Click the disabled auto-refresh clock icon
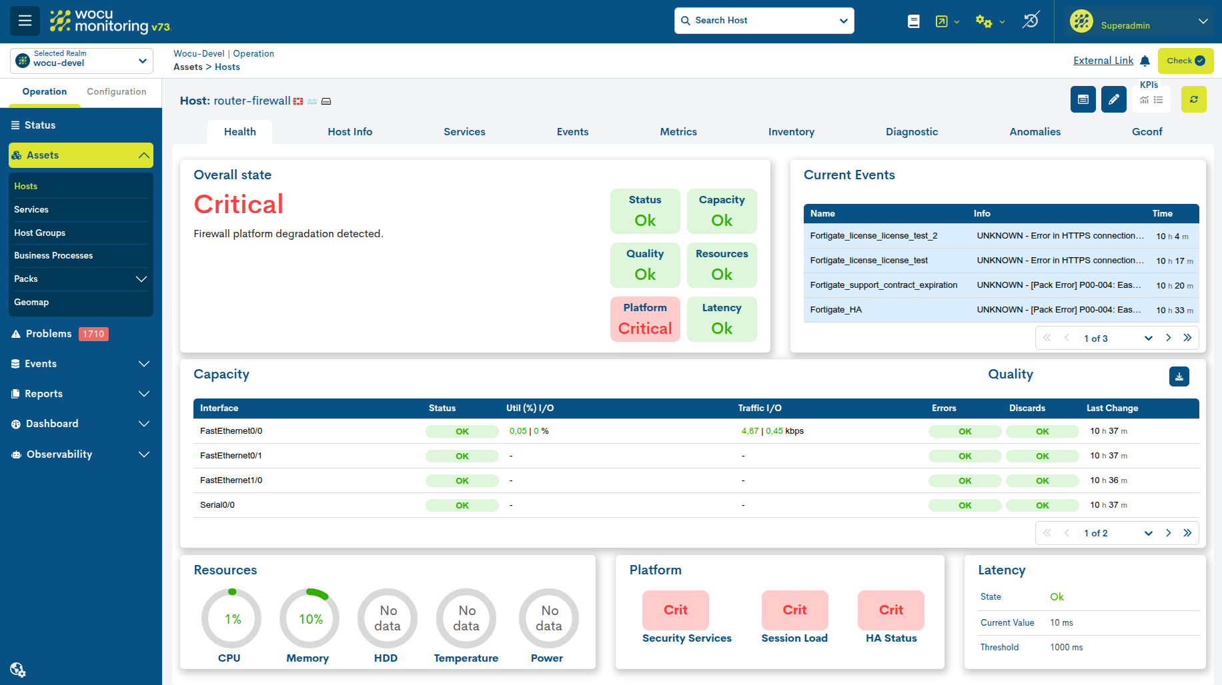Viewport: 1222px width, 685px height. tap(1031, 21)
